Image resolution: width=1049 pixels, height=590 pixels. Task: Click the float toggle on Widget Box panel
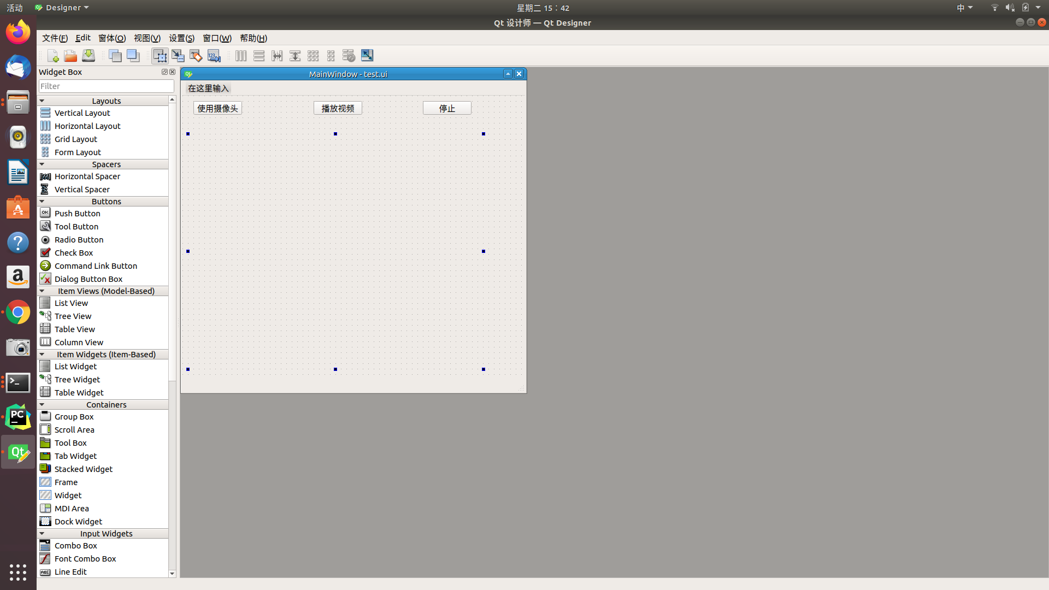(x=164, y=72)
